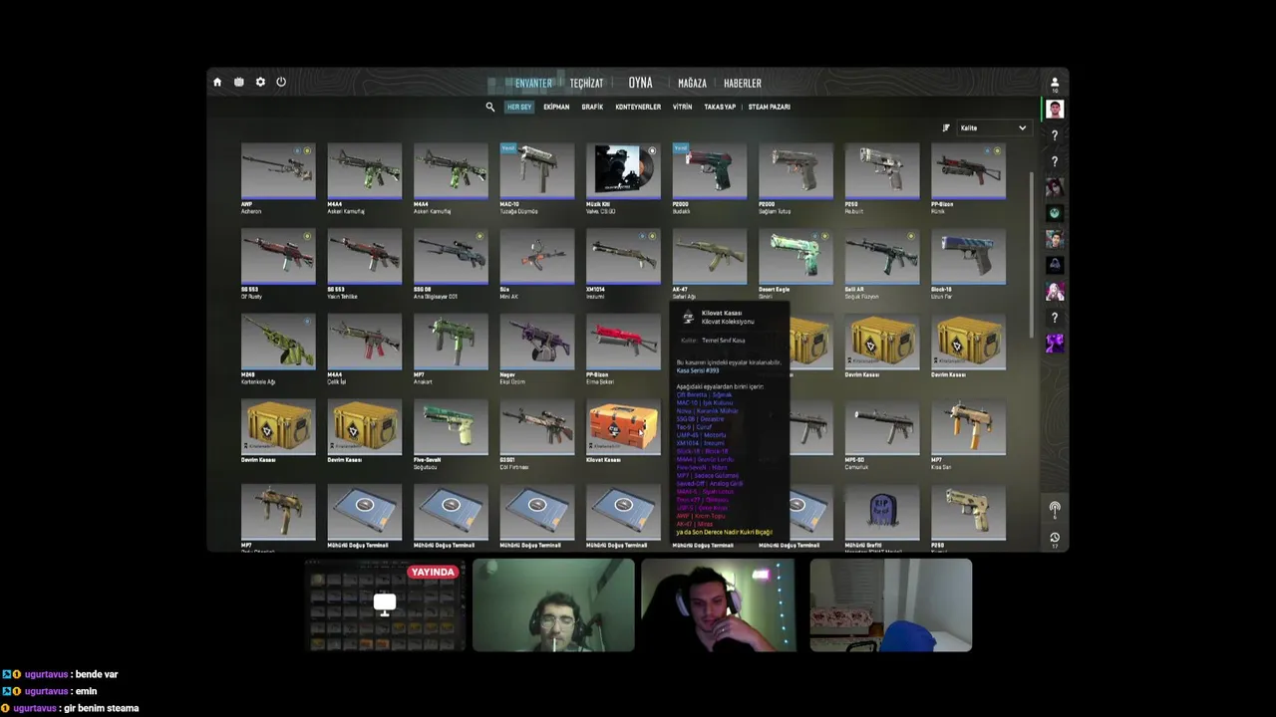
Task: Switch to the TEÇHİZAT tab
Action: [x=586, y=84]
